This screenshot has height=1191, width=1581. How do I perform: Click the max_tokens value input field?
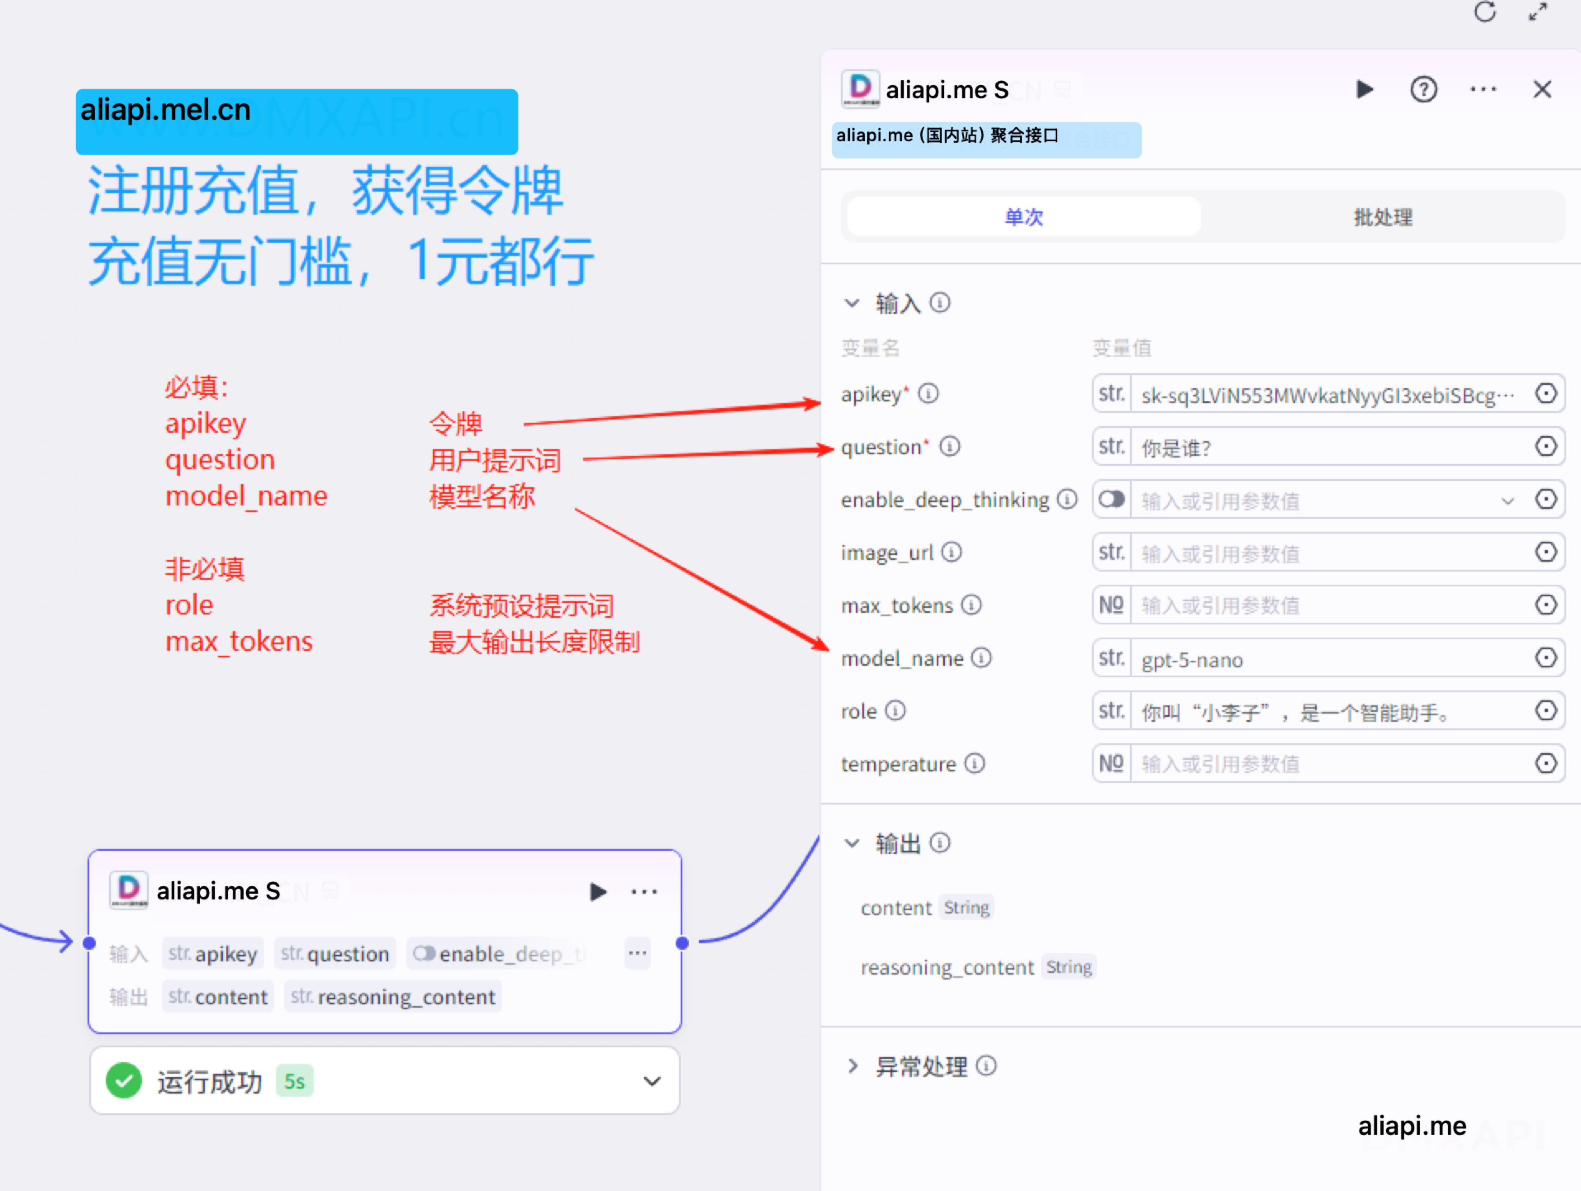click(x=1329, y=605)
